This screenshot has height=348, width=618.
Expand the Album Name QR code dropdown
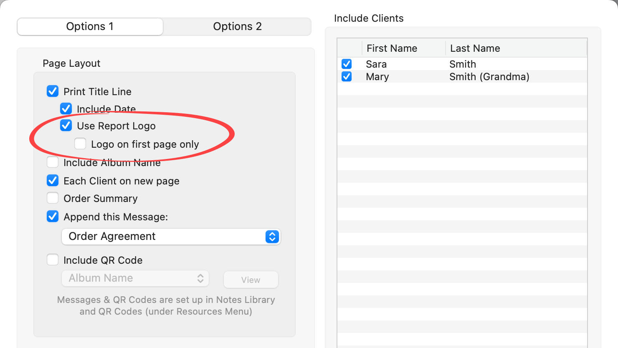pyautogui.click(x=135, y=278)
